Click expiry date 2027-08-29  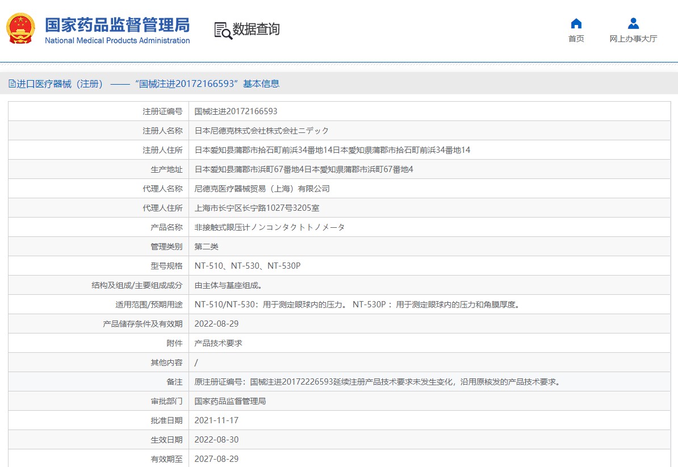[x=216, y=459]
